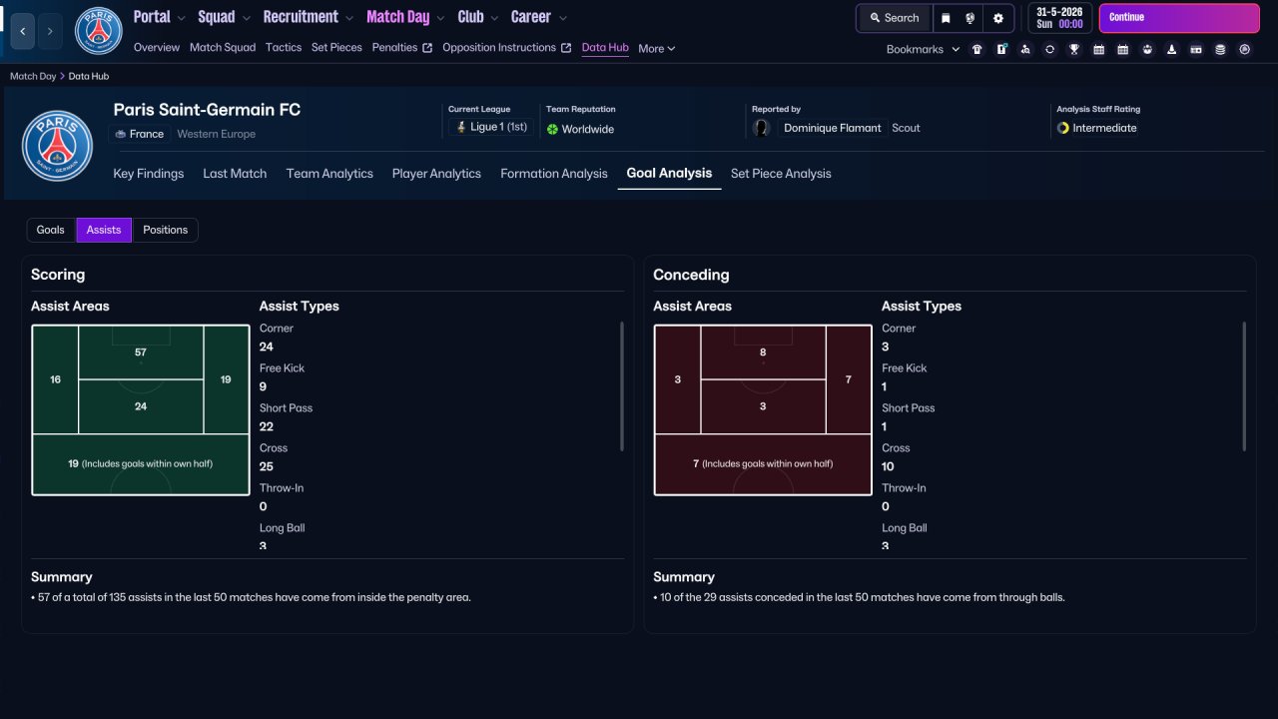Click the external link icon beside Opposition Instructions
1278x719 pixels.
[x=566, y=48]
